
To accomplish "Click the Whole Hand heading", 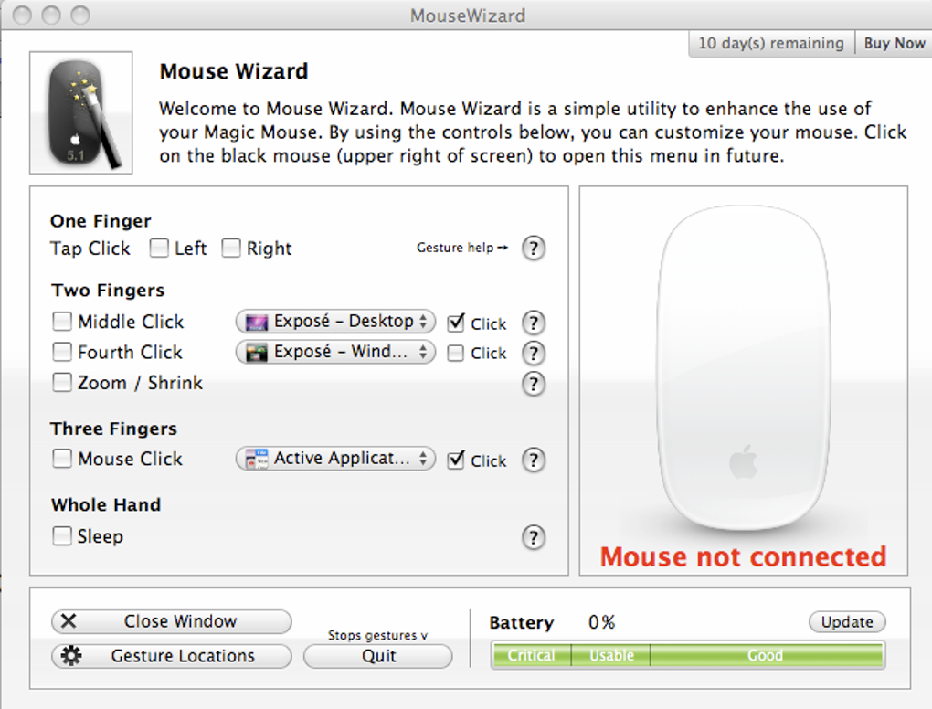I will (106, 504).
